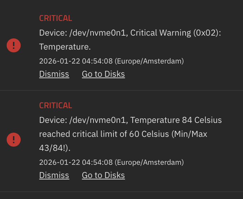243x199 pixels.
Task: Click (Europe/Amsterdam) in the Critical Warning (0x02) alert
Action: point(149,61)
